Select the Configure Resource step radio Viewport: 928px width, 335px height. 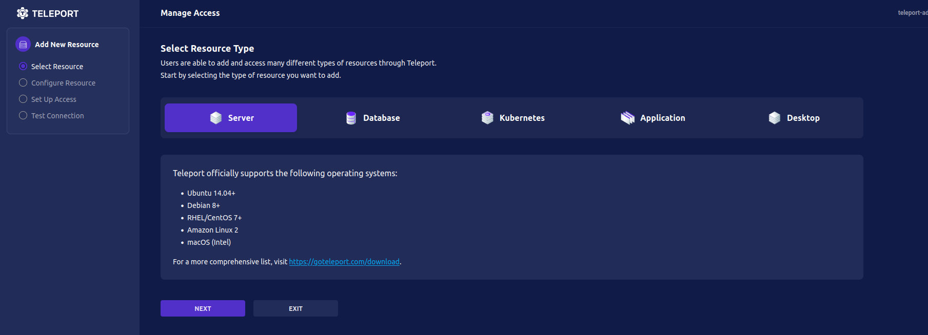[23, 82]
